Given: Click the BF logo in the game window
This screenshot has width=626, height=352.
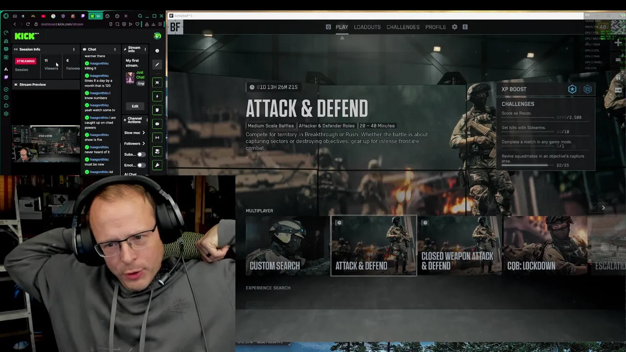Looking at the screenshot, I should tap(175, 27).
